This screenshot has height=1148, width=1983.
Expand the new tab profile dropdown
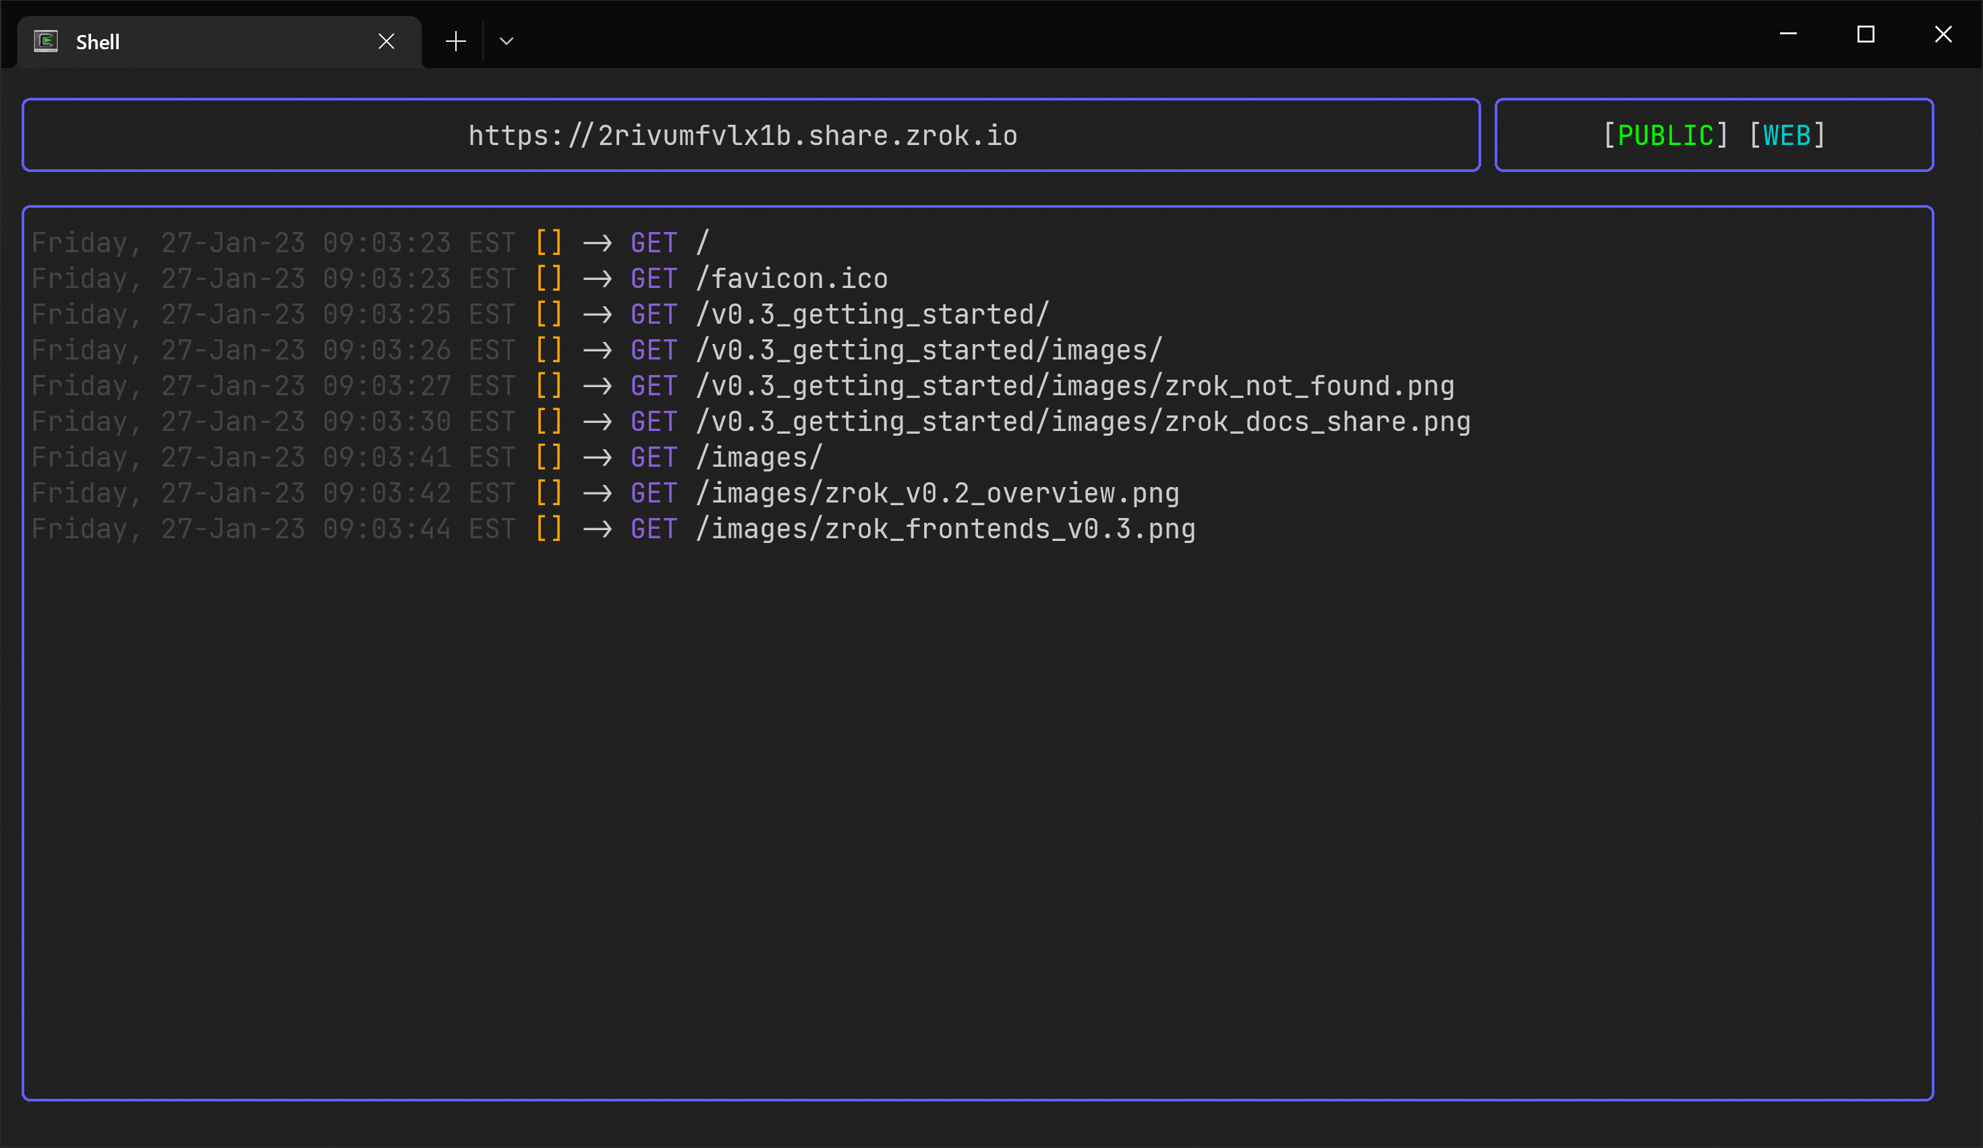coord(506,41)
